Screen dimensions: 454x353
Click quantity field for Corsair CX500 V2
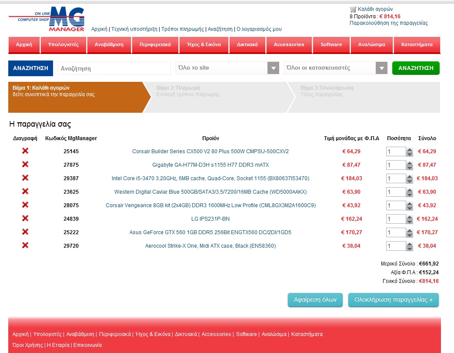(x=396, y=151)
